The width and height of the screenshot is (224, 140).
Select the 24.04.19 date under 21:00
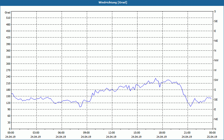(187, 137)
